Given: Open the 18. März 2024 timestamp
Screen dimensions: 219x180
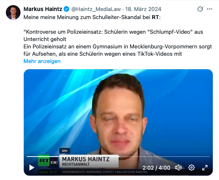Looking at the screenshot, I should pyautogui.click(x=143, y=9).
